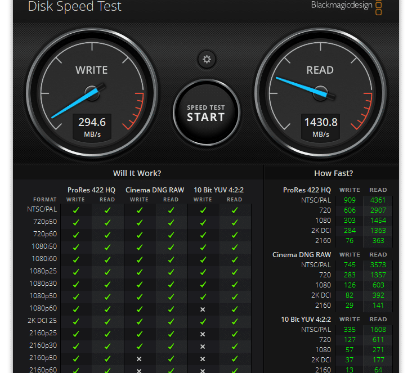Viewport: 412px width, 373px height.
Task: Click the 1080p60 format row label
Action: coord(43,308)
